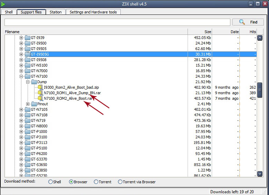Viewport: 269px width, 195px height.
Task: Click the scroll up arrow button
Action: point(260,38)
